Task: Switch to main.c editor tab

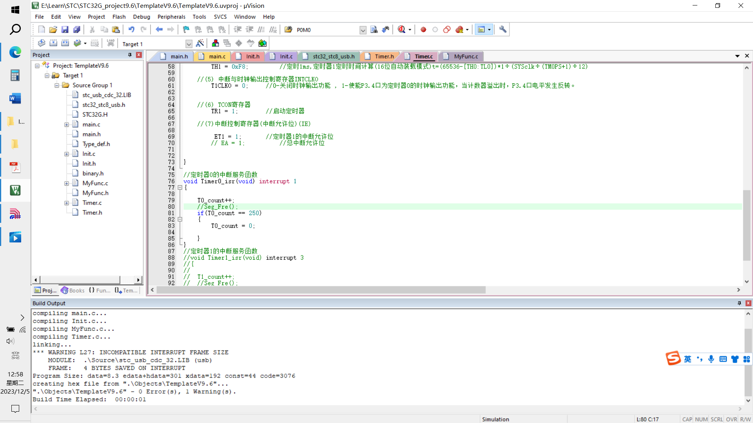Action: pos(213,56)
